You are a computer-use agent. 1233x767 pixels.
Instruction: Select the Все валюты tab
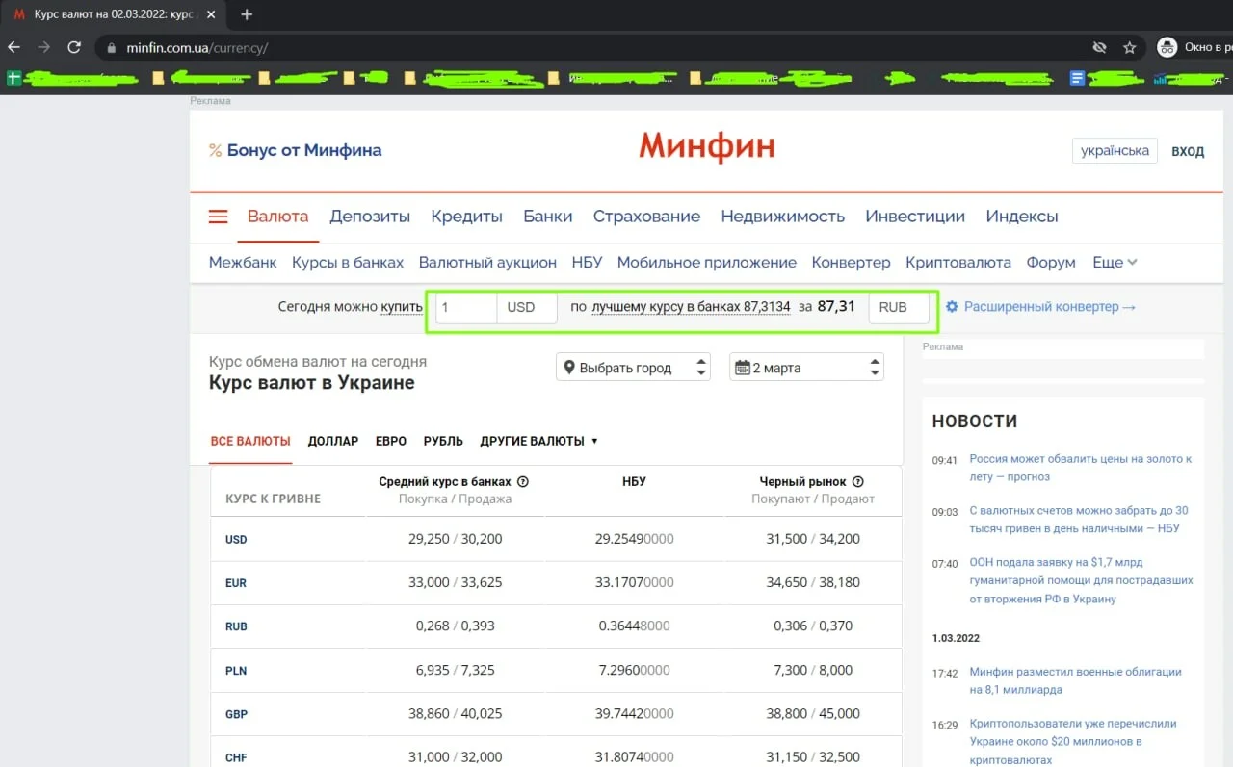[250, 441]
